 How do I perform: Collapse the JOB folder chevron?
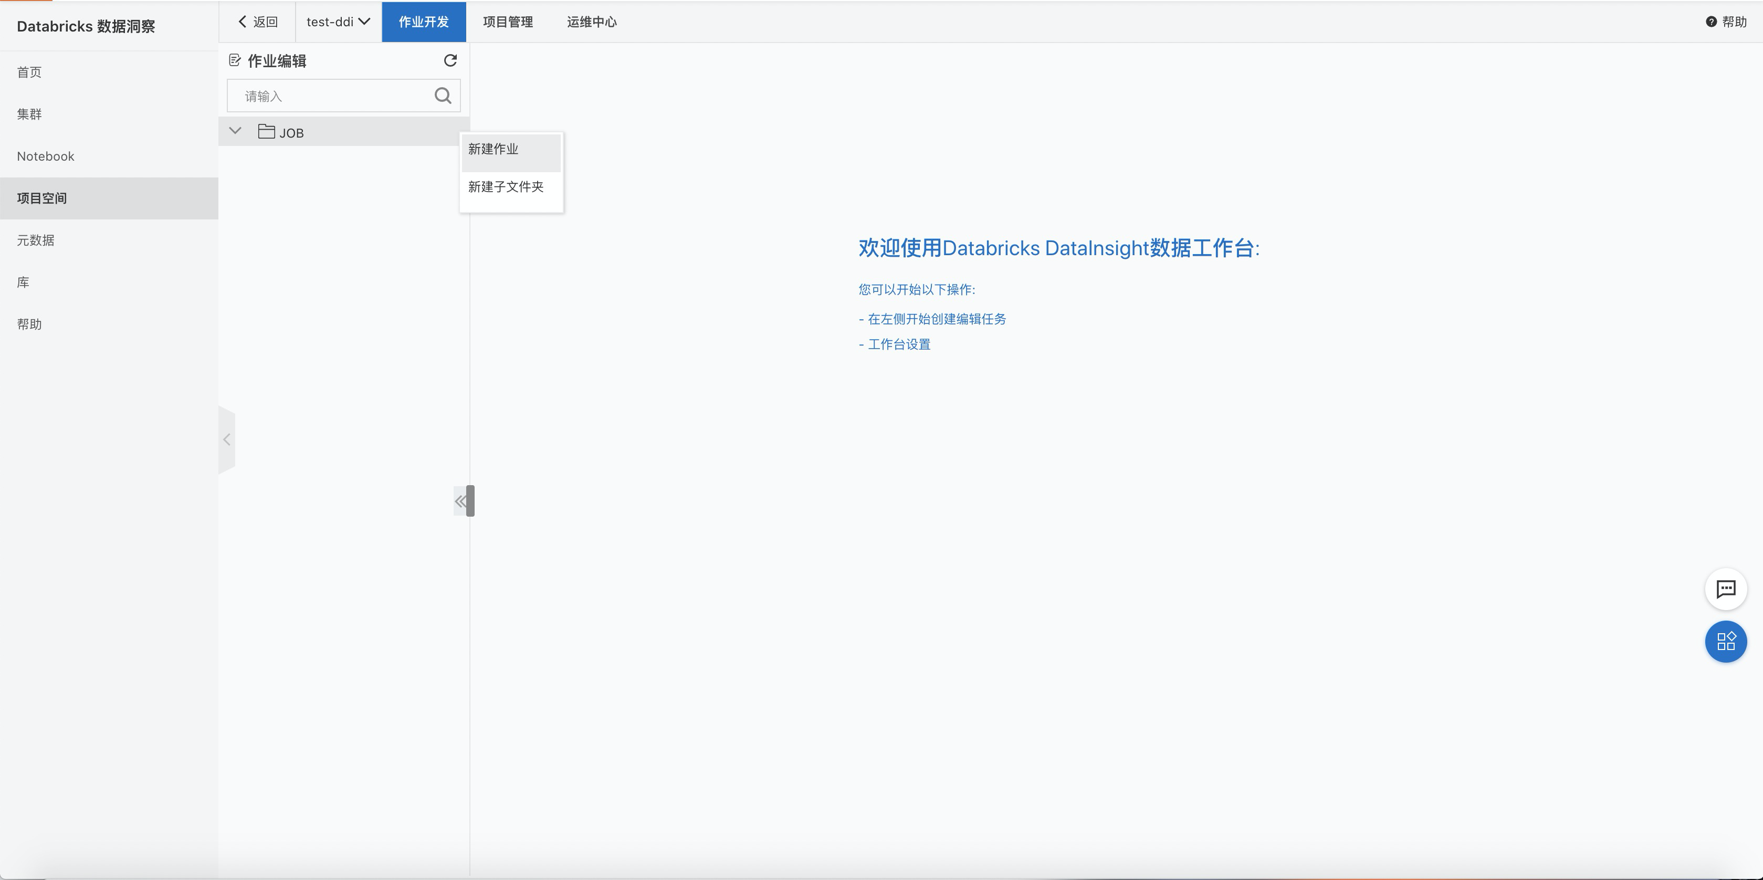coord(235,131)
